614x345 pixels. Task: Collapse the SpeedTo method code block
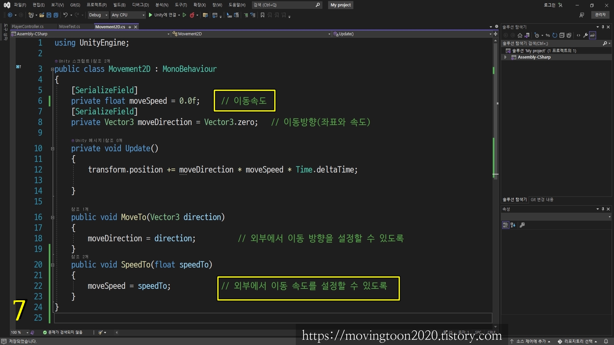52,265
